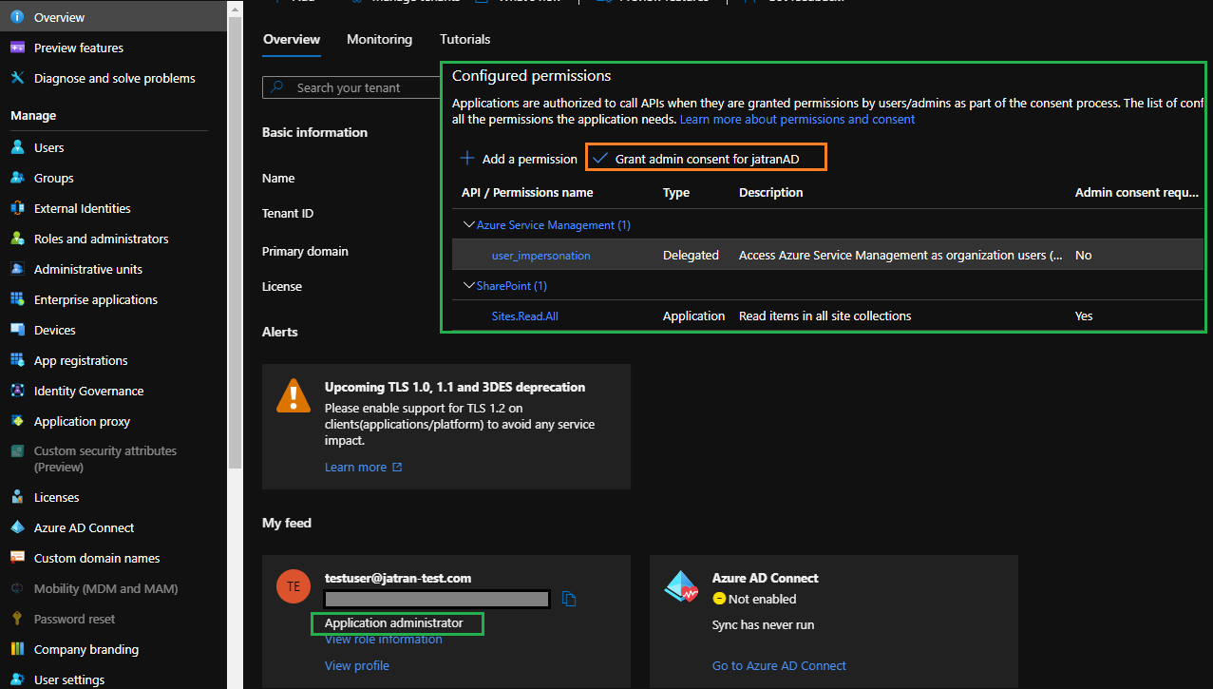
Task: Open App registrations
Action: [81, 360]
